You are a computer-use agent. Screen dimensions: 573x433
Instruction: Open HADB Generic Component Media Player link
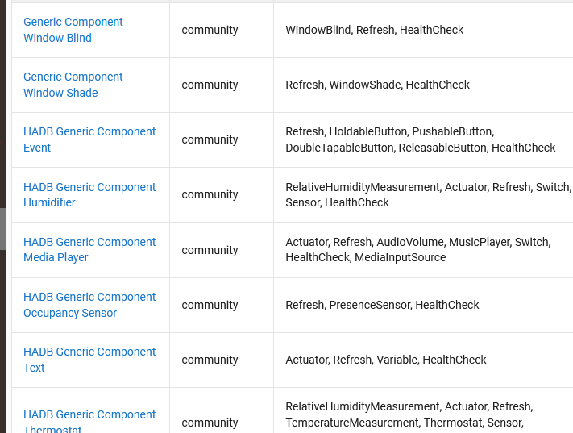point(89,250)
